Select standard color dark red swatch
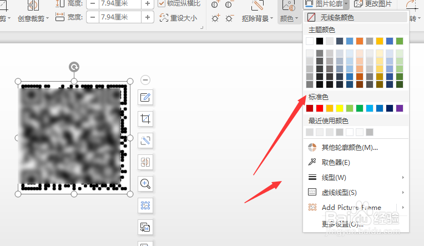This screenshot has height=246, width=424. coord(310,108)
